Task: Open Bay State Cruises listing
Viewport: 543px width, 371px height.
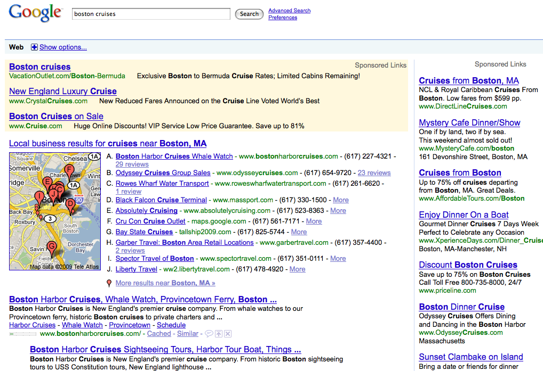Action: 144,232
